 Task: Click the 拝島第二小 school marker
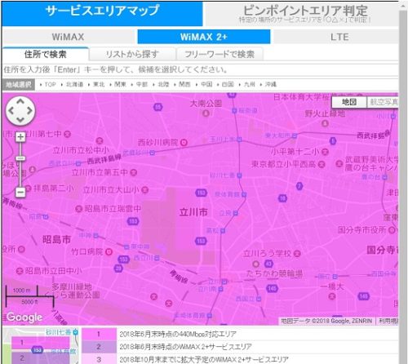click(x=29, y=188)
